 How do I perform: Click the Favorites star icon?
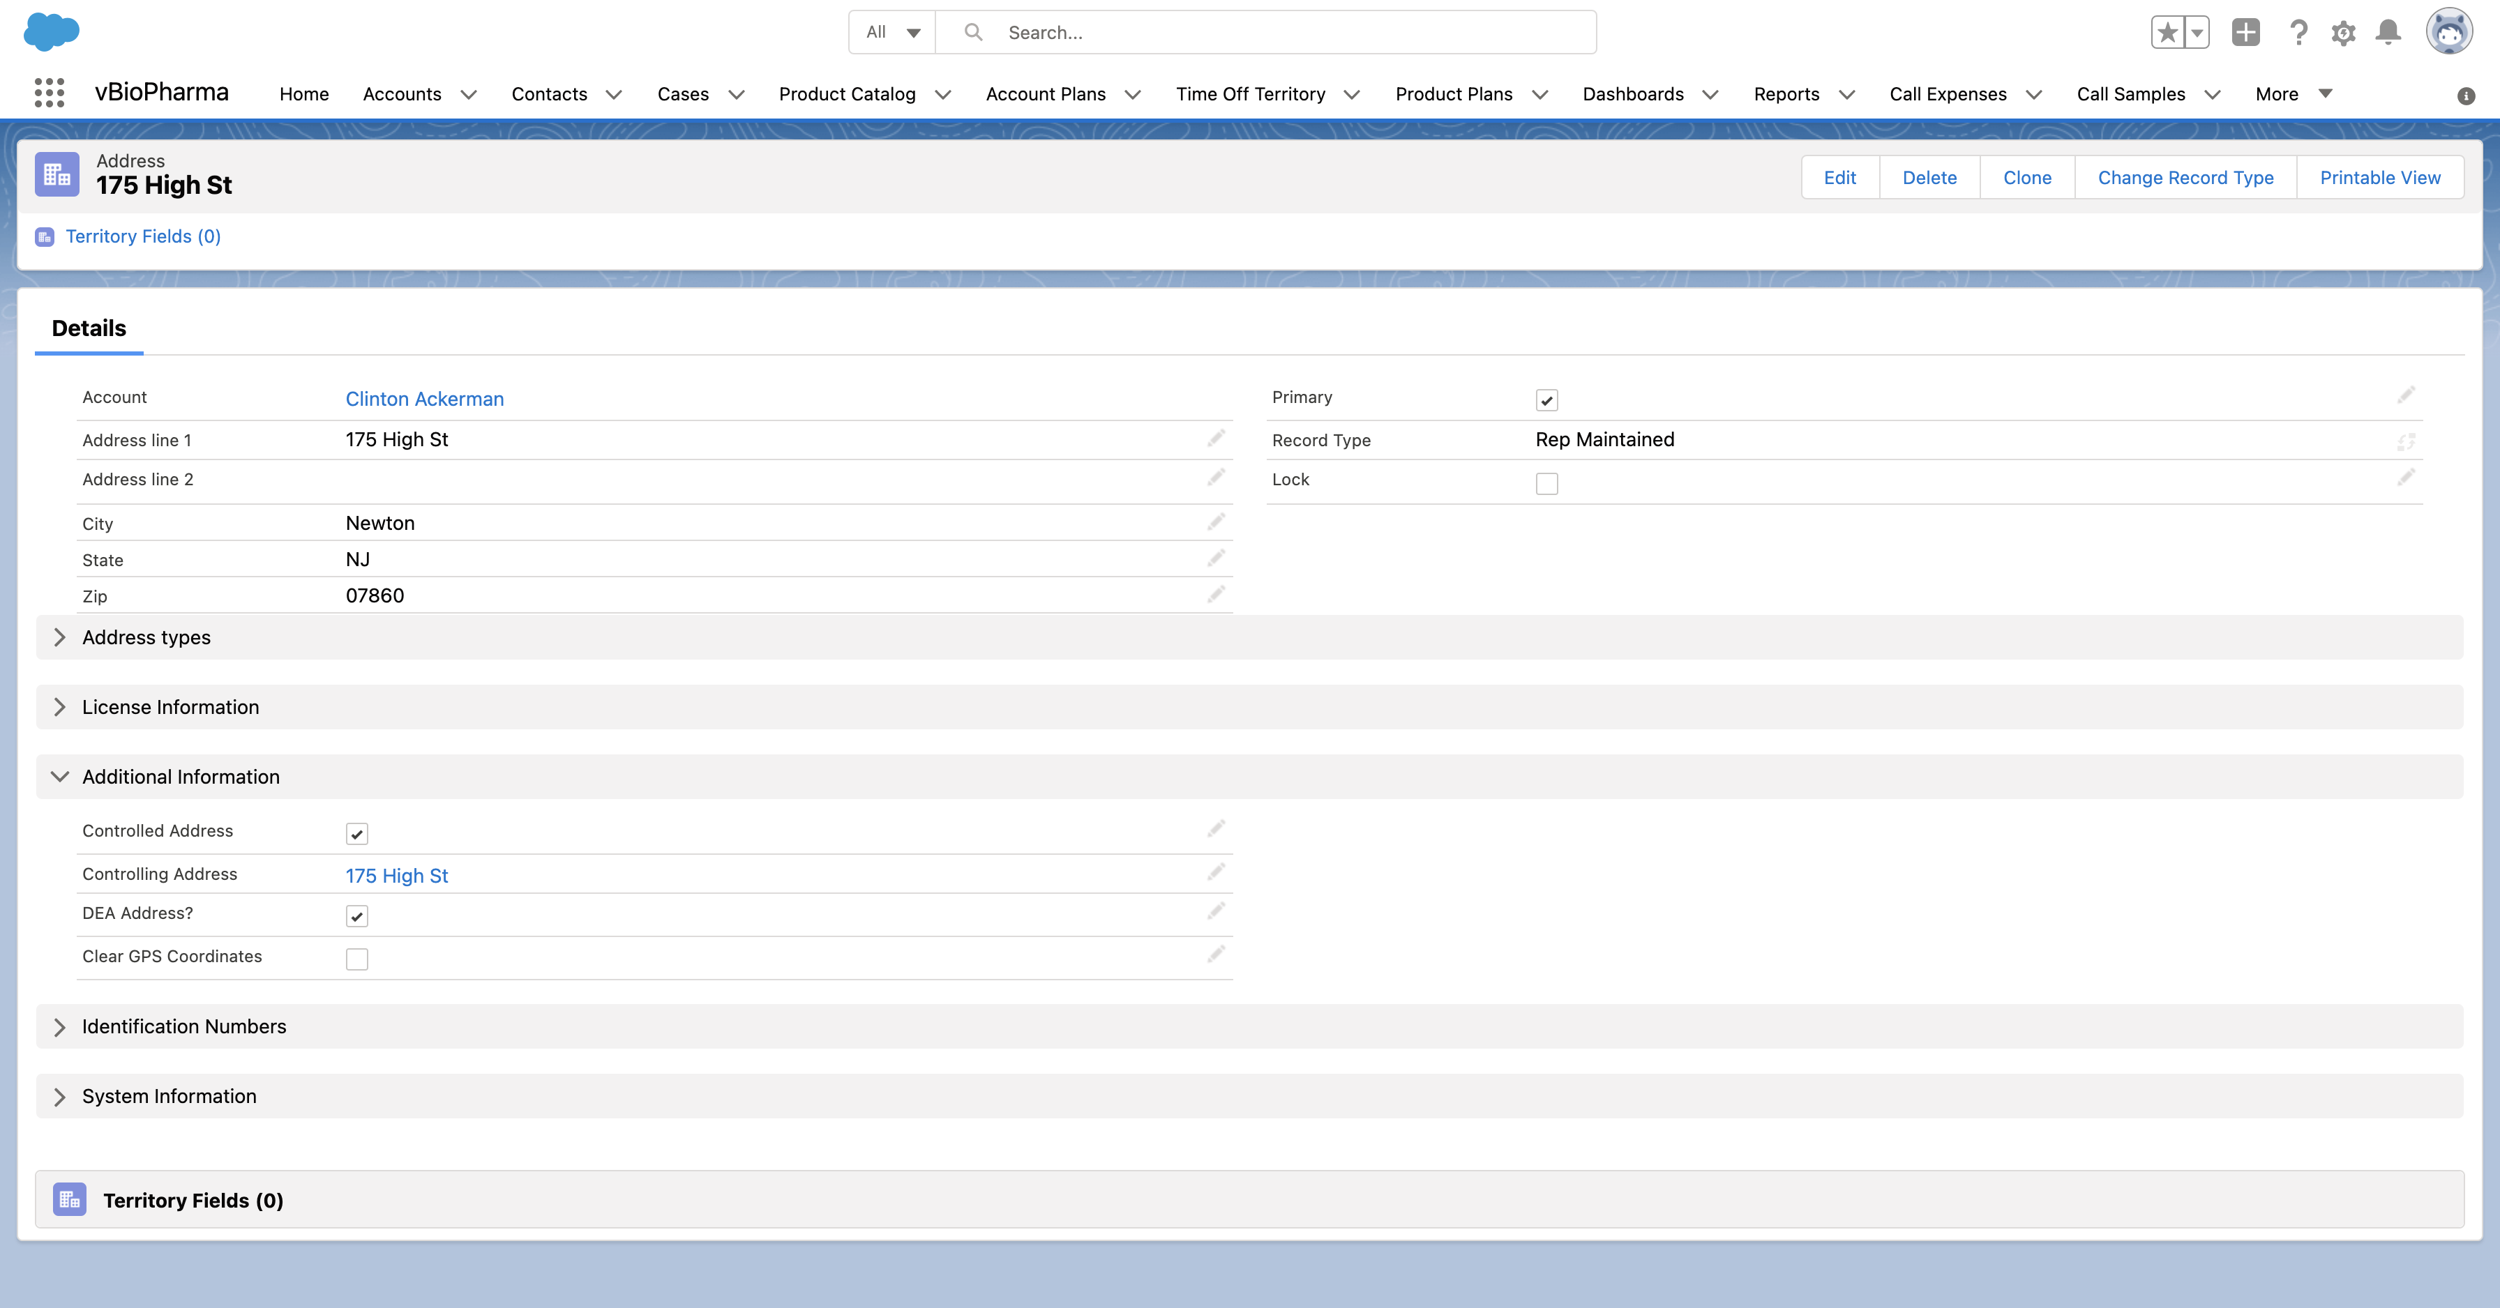(x=2167, y=32)
